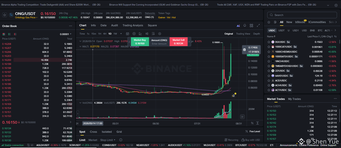Switch chart to Trading View mode
This screenshot has height=148, width=341.
(x=243, y=34)
